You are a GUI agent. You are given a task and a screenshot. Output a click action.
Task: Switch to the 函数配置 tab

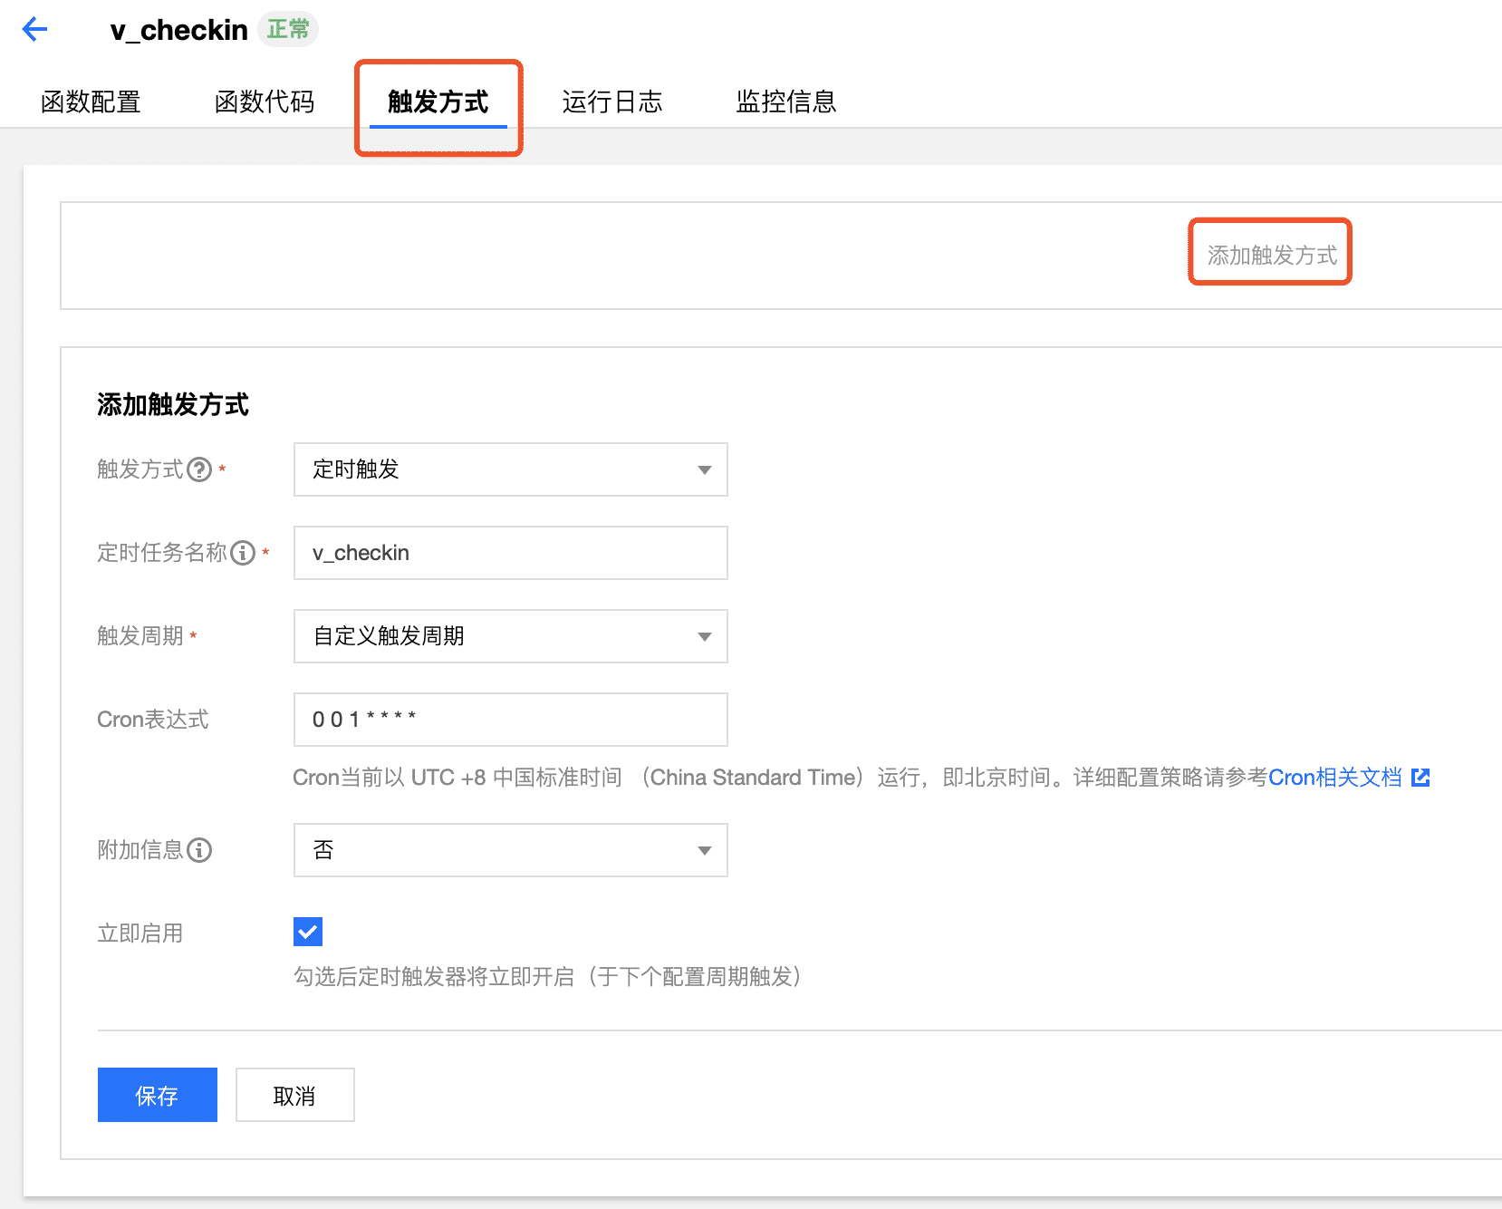tap(91, 102)
